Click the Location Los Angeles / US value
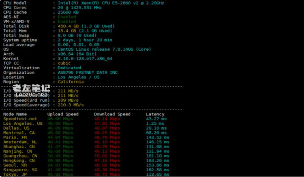This screenshot has height=177, width=304. [79, 77]
